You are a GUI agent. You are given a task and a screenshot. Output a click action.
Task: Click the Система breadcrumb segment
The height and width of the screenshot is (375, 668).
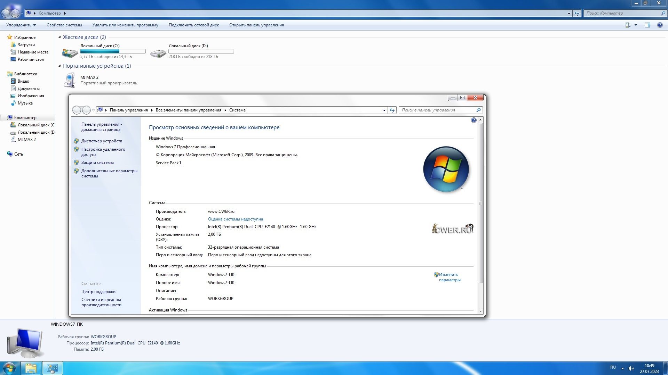pos(237,110)
